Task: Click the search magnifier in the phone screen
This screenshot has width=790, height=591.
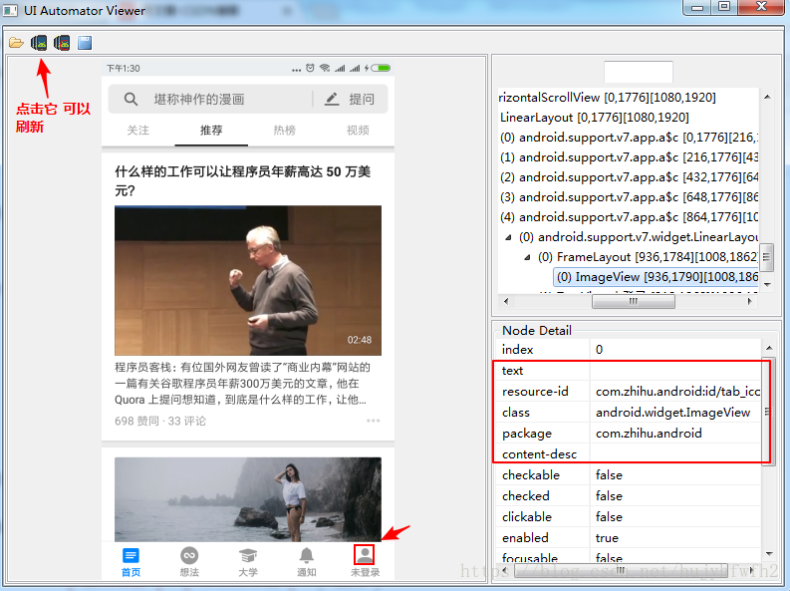Action: click(131, 99)
